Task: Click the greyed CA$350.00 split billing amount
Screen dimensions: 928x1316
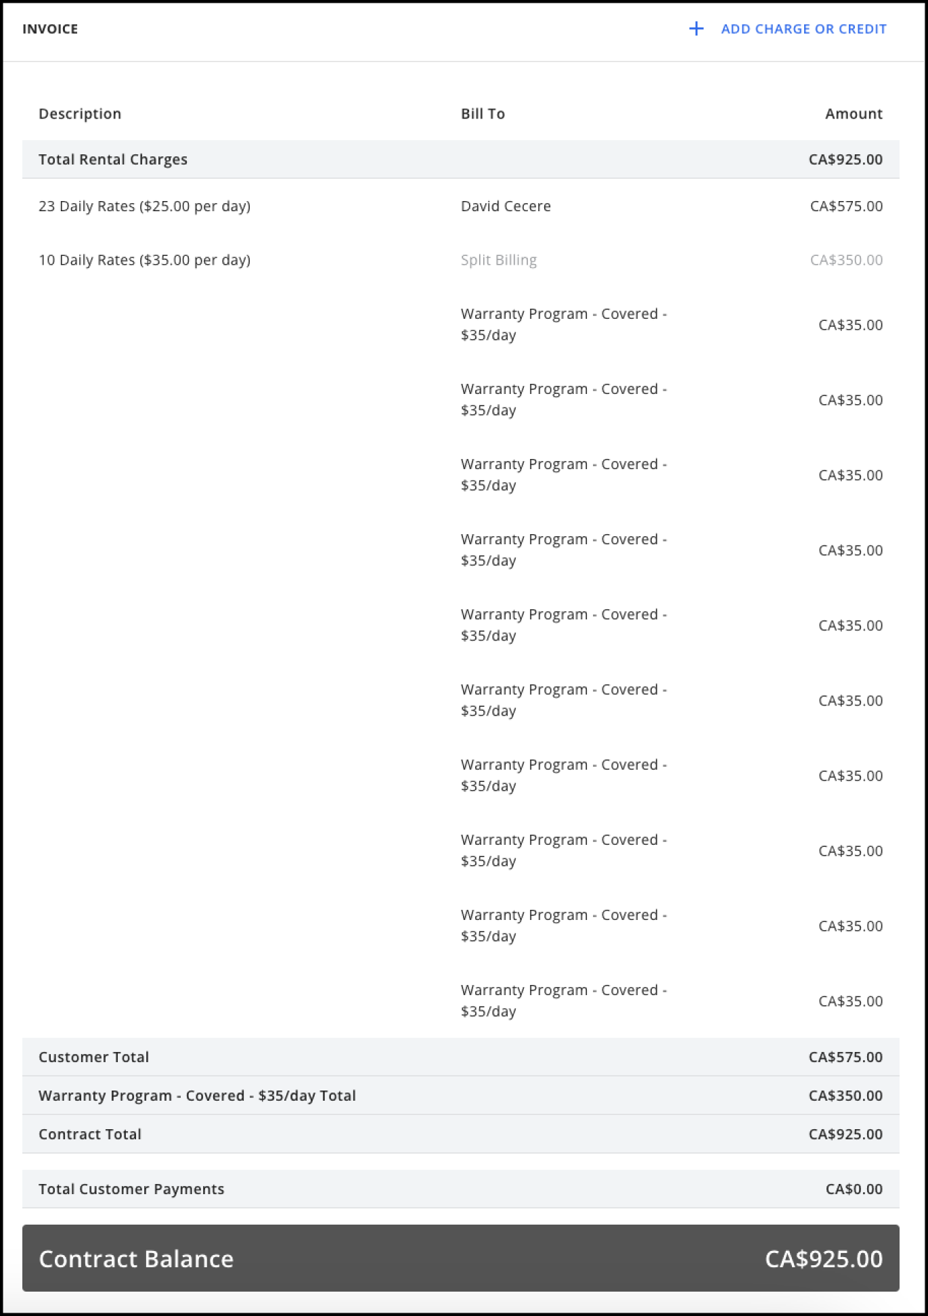Action: [x=846, y=260]
